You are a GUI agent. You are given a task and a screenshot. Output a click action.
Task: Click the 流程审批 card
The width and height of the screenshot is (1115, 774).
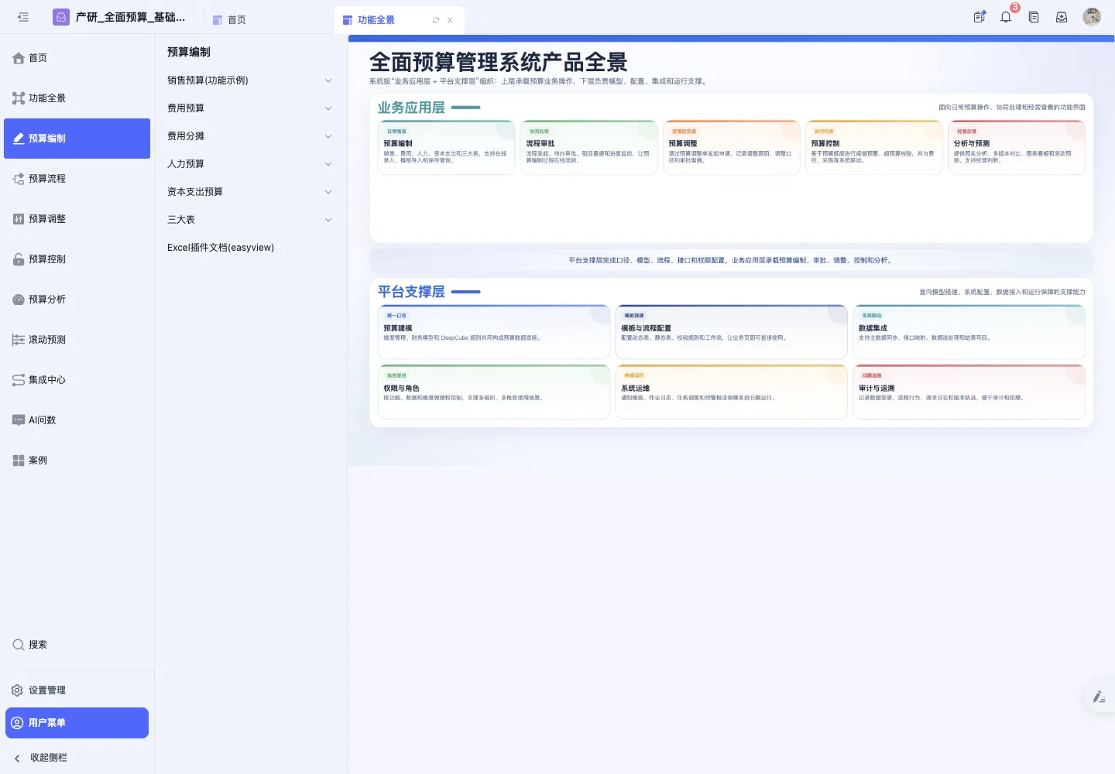click(x=588, y=147)
